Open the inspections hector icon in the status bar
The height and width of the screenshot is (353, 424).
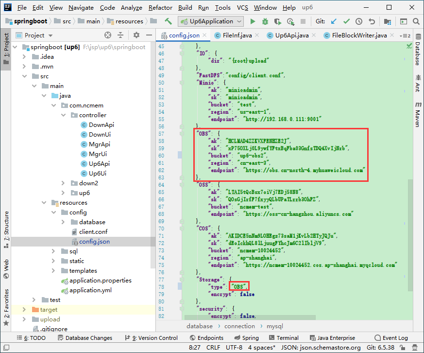(415, 347)
